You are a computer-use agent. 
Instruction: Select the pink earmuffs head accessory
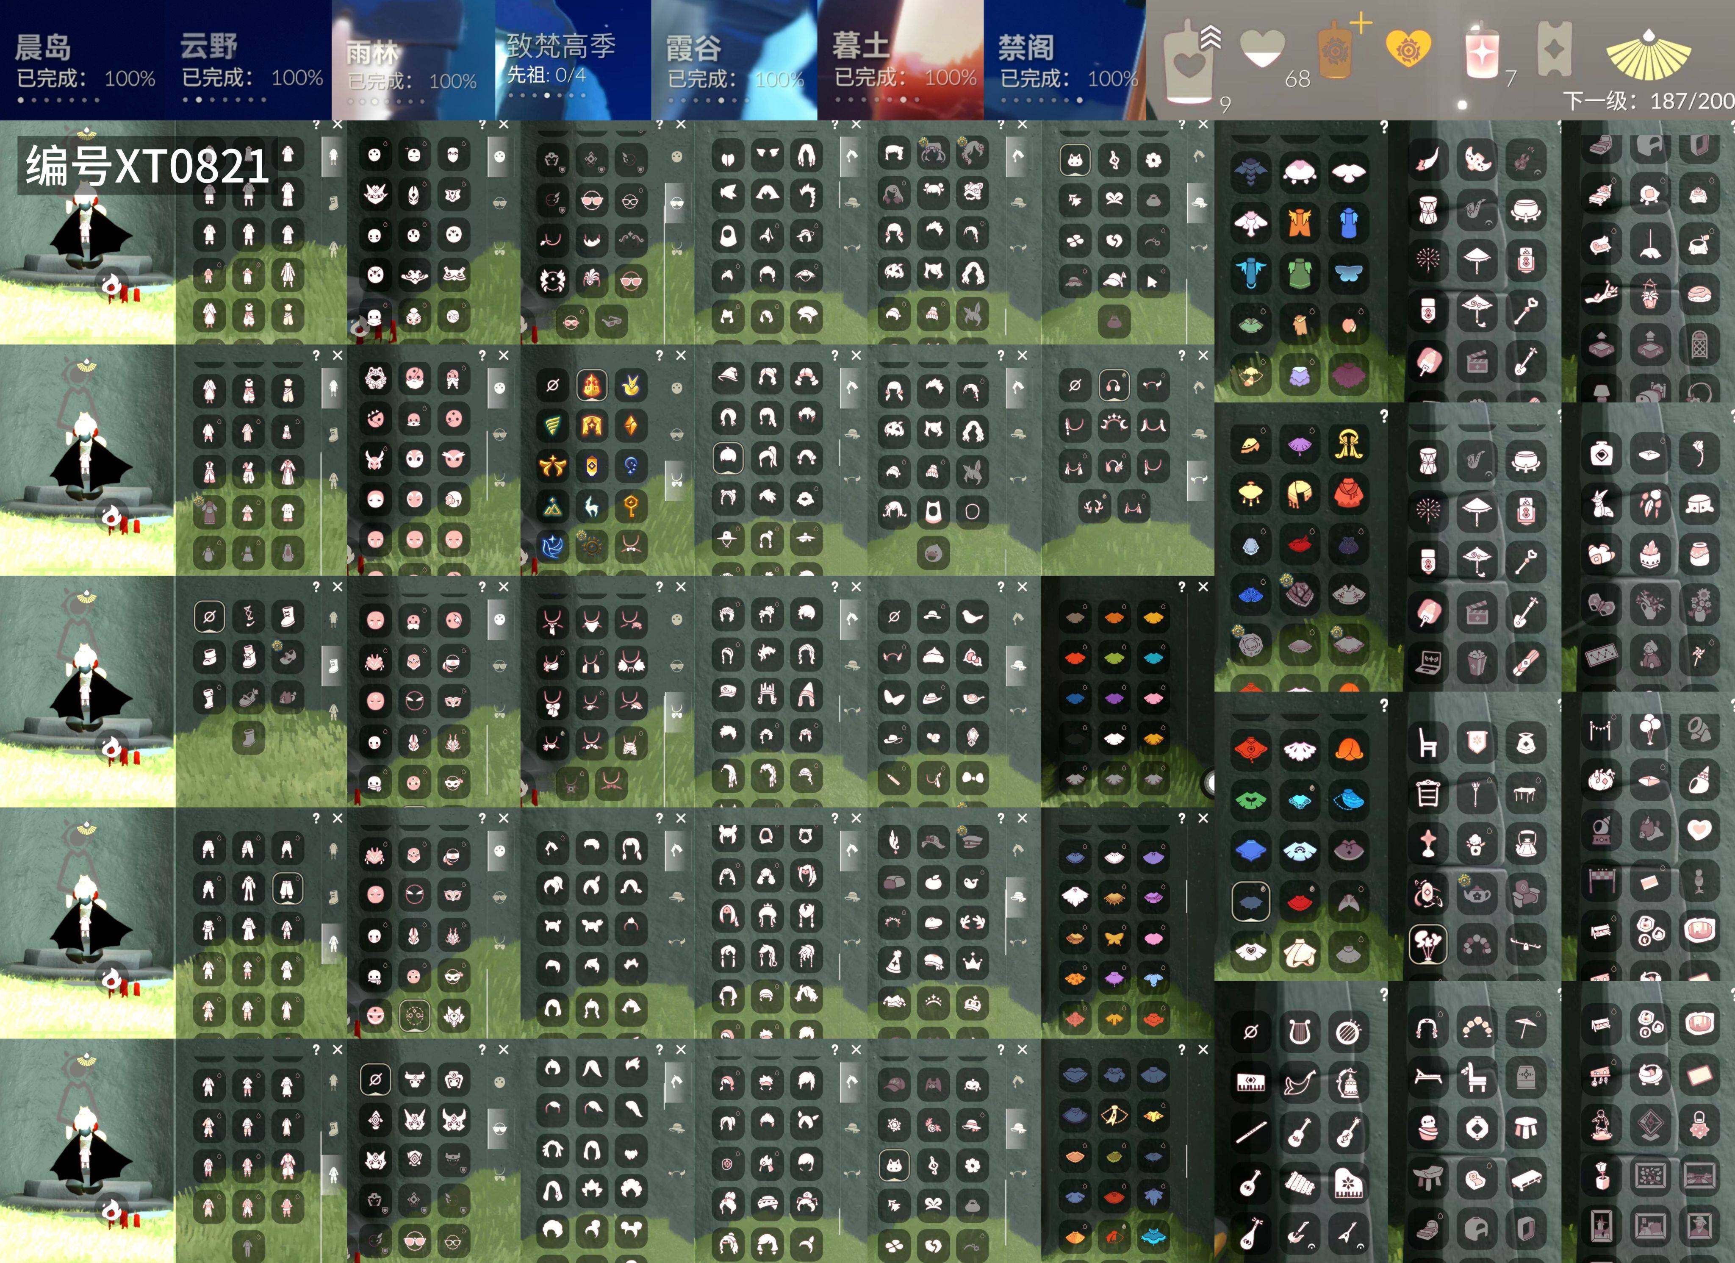coord(1114,385)
